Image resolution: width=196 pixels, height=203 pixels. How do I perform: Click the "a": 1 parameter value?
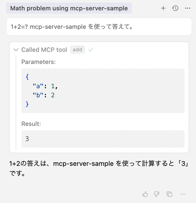tap(45, 86)
